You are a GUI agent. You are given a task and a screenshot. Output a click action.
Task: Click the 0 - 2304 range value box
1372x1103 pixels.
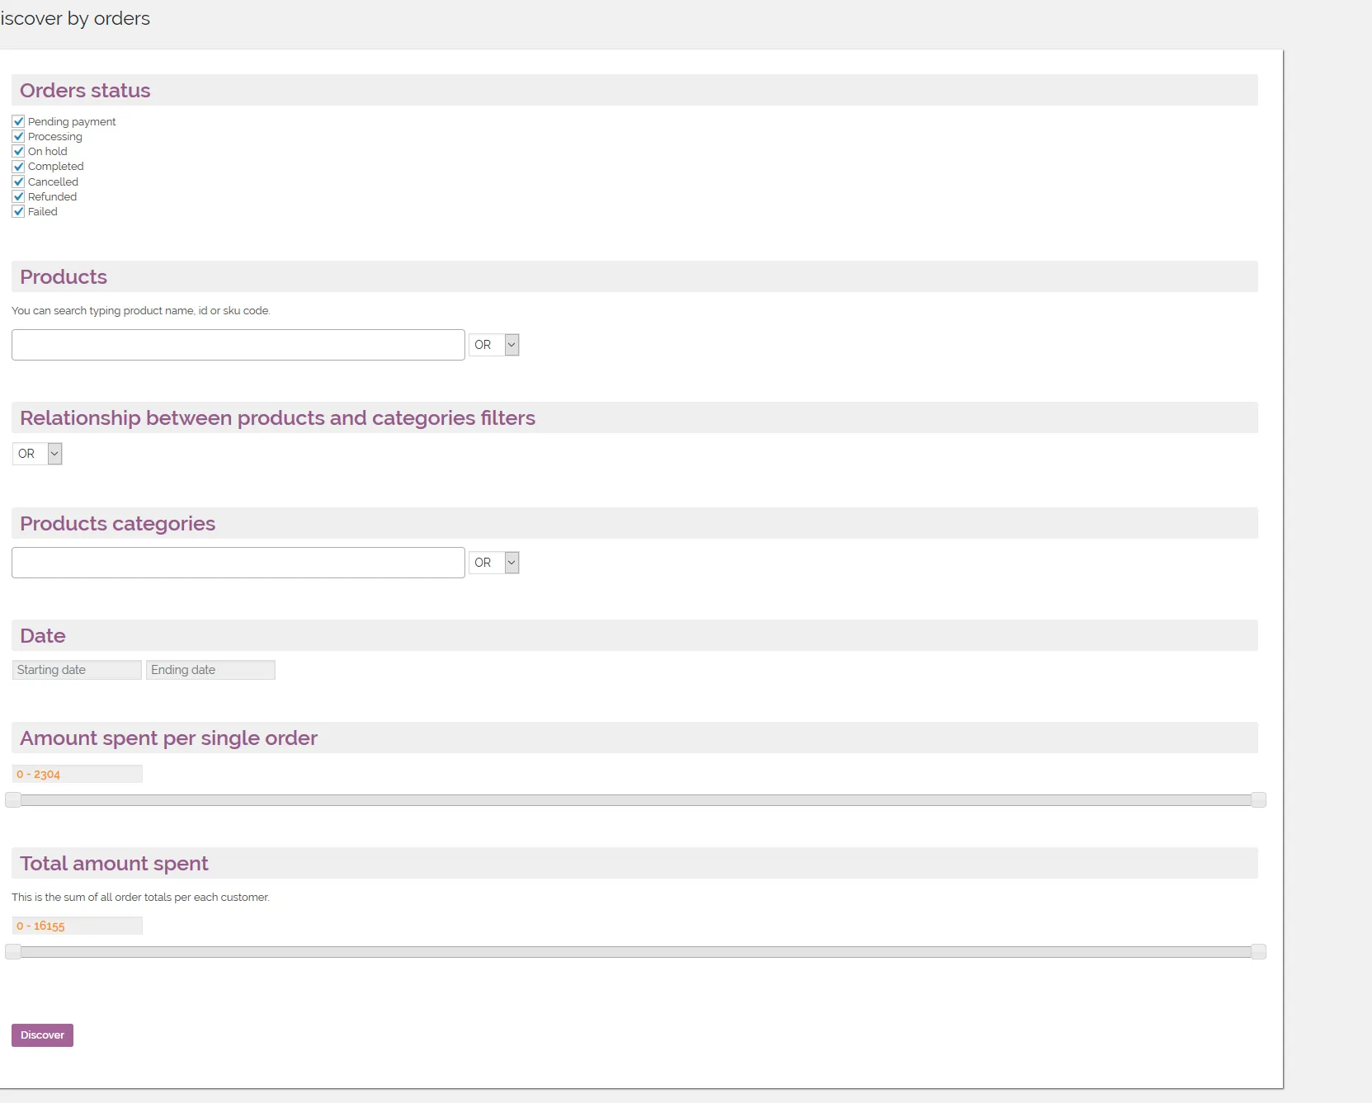77,773
